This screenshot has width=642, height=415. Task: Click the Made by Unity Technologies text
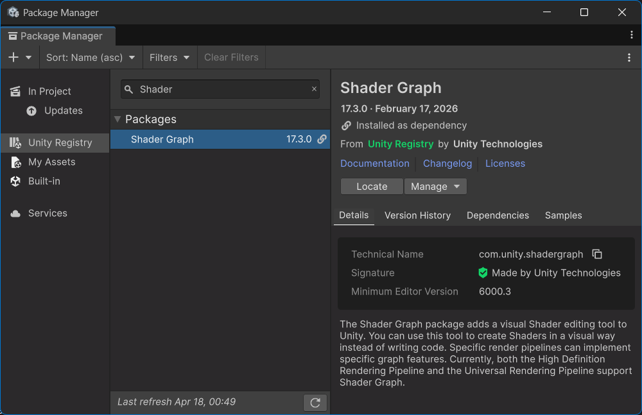point(556,273)
